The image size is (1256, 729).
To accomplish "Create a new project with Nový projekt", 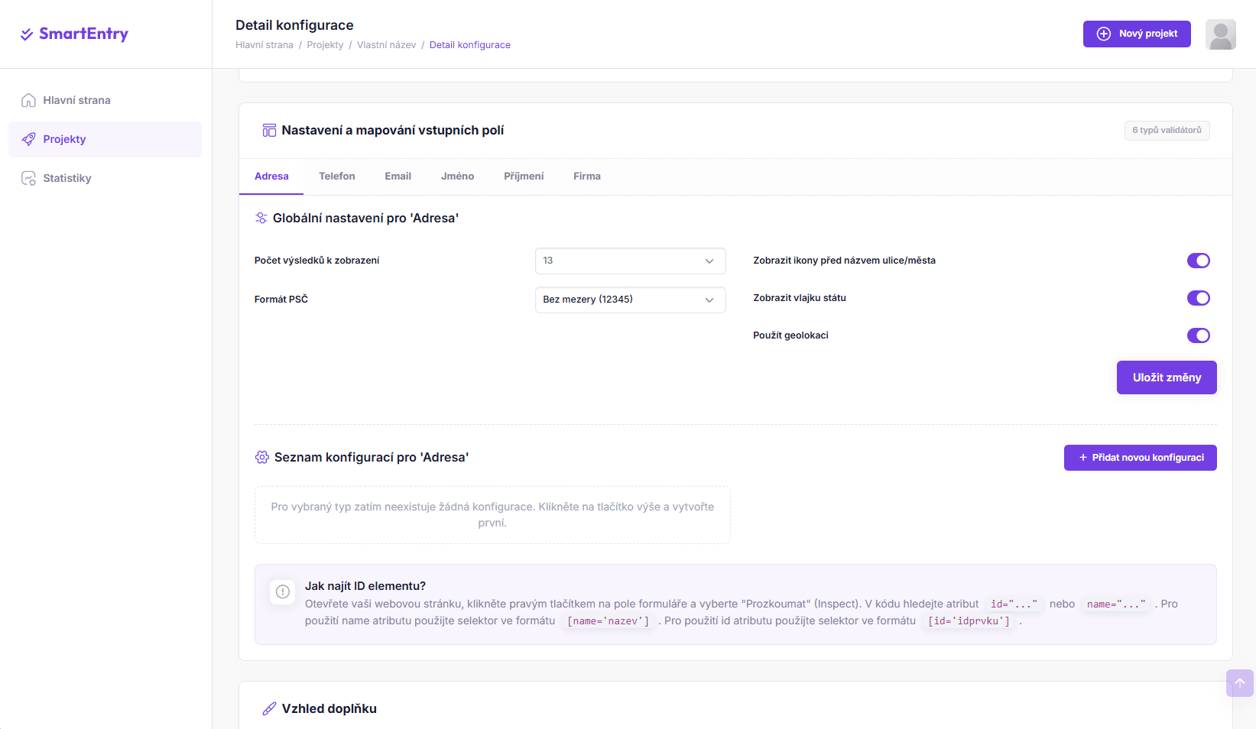I will pyautogui.click(x=1137, y=34).
